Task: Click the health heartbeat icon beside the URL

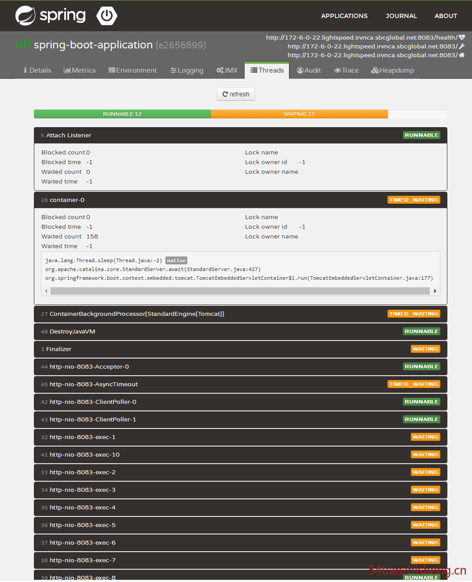Action: pyautogui.click(x=462, y=37)
